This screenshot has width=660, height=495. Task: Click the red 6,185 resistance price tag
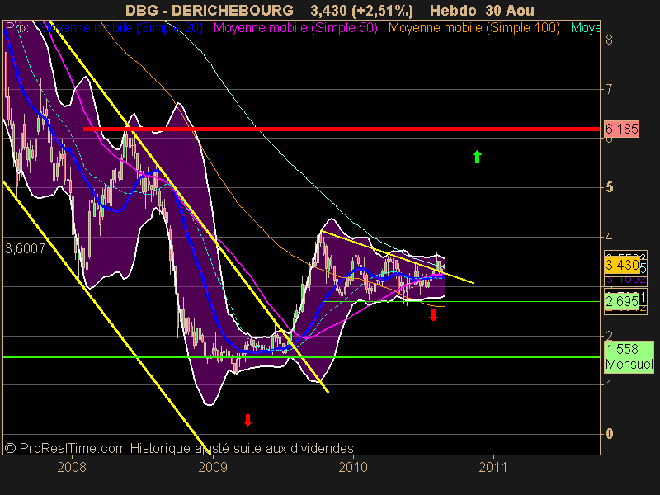pos(622,129)
